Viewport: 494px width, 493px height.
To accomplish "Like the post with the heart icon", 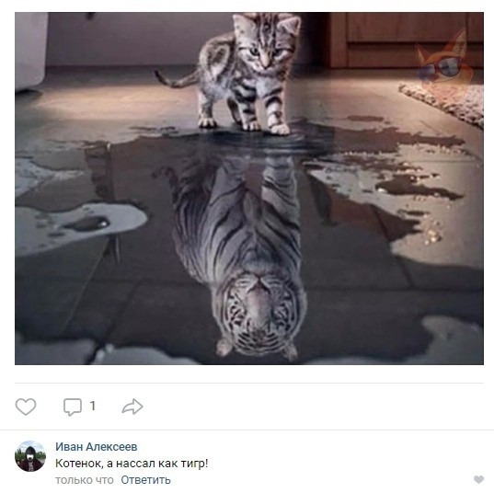I will pos(26,407).
